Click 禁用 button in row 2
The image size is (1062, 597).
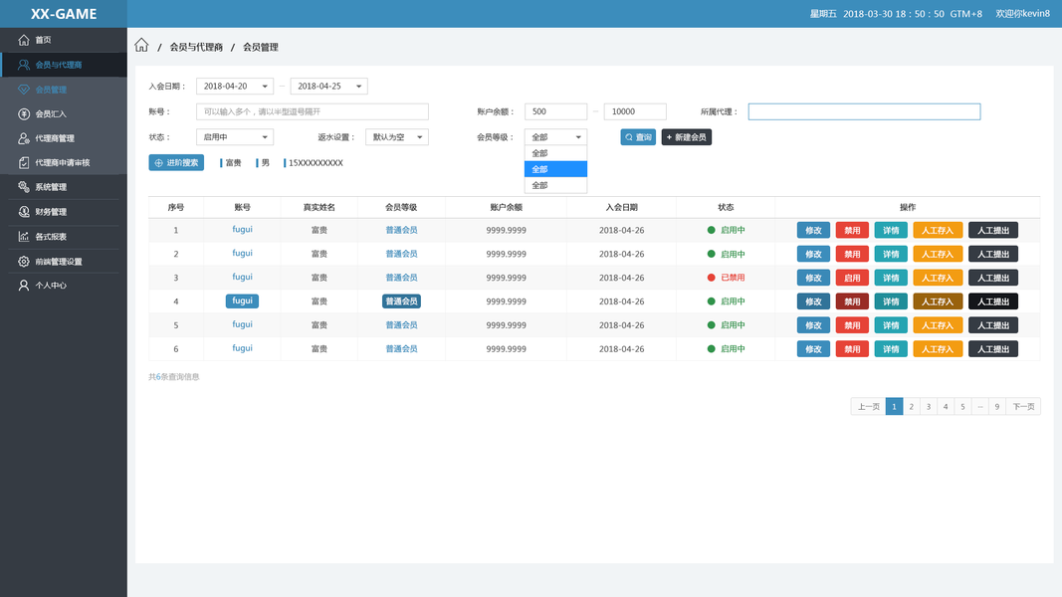852,254
